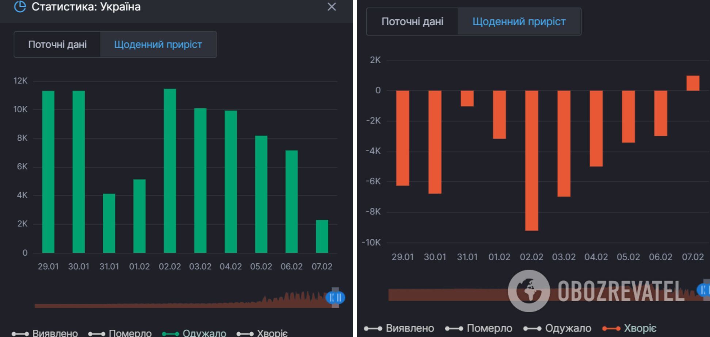The height and width of the screenshot is (337, 710).
Task: Enable Виявлено series in right chart legend
Action: [x=399, y=328]
